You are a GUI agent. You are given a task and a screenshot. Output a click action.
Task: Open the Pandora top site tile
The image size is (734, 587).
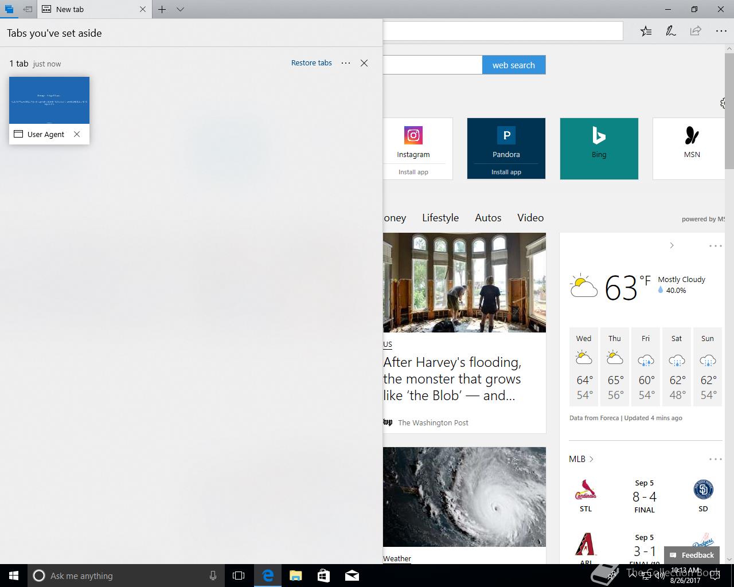[506, 142]
